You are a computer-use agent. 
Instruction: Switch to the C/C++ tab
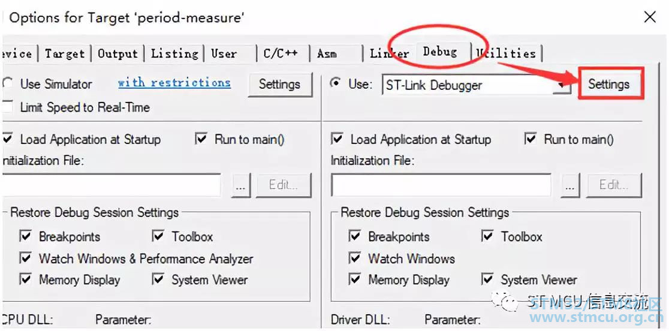(x=281, y=54)
